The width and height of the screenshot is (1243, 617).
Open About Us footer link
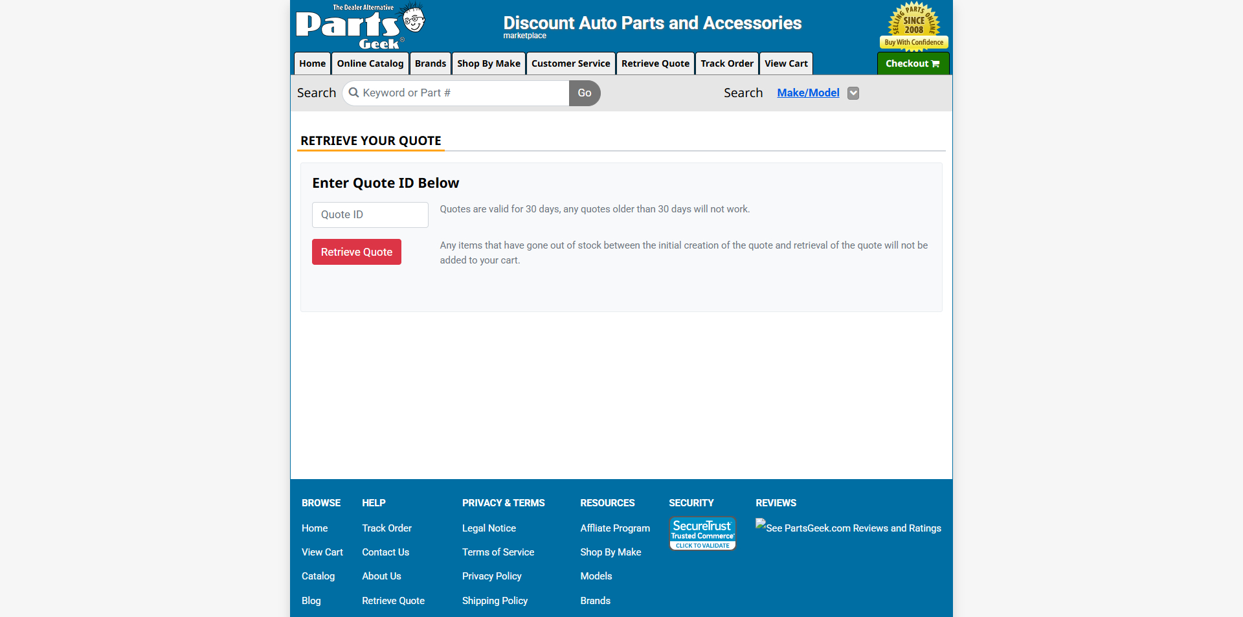point(382,576)
